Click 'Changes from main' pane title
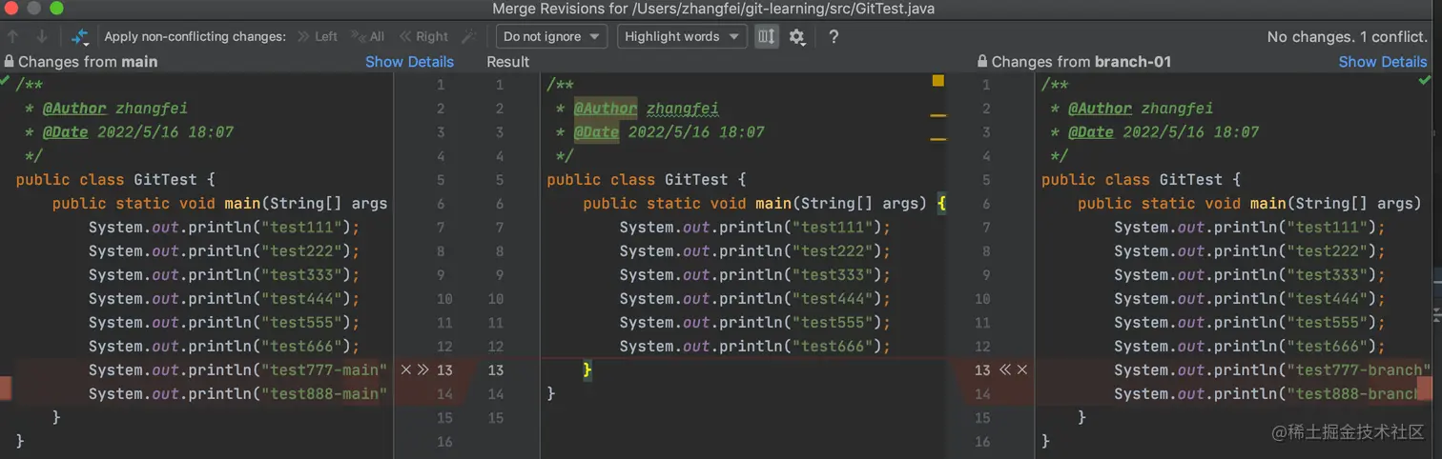This screenshot has height=459, width=1442. click(88, 62)
